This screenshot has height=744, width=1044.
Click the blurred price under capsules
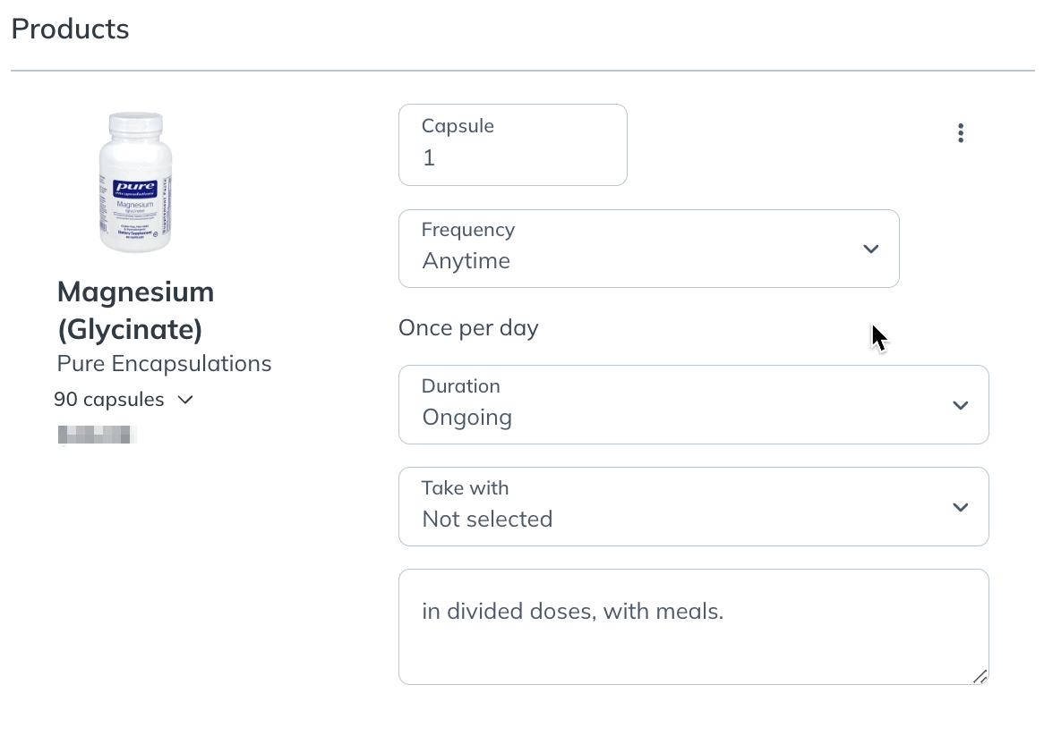tap(98, 435)
